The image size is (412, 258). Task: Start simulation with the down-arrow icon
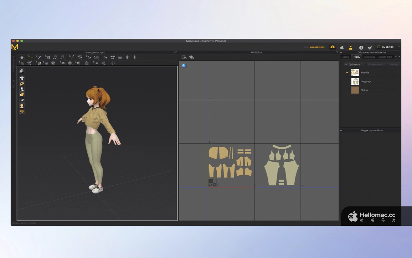click(22, 57)
